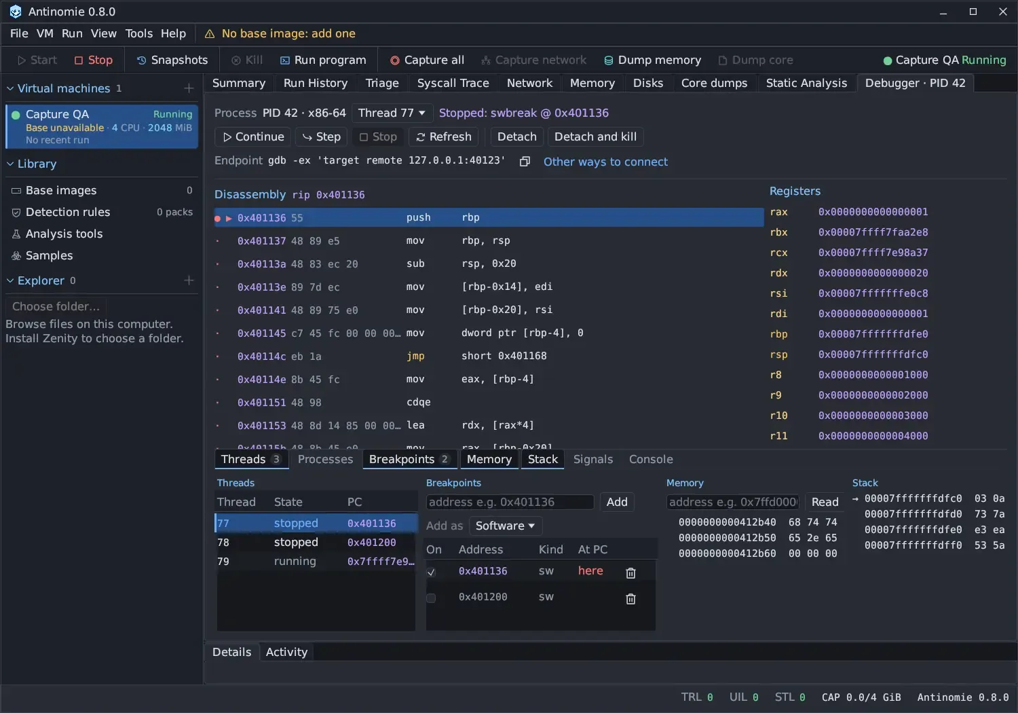Focus the breakpoint address input field
The image size is (1018, 713).
coord(510,502)
